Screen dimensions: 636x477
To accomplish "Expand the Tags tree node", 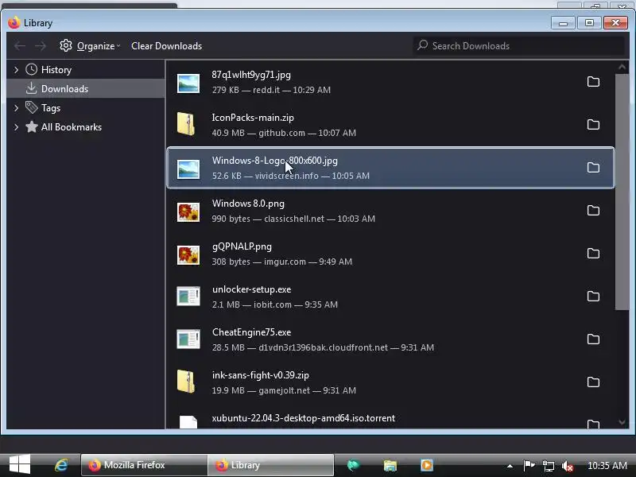I will tap(16, 108).
